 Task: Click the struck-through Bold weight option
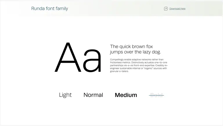point(157,95)
